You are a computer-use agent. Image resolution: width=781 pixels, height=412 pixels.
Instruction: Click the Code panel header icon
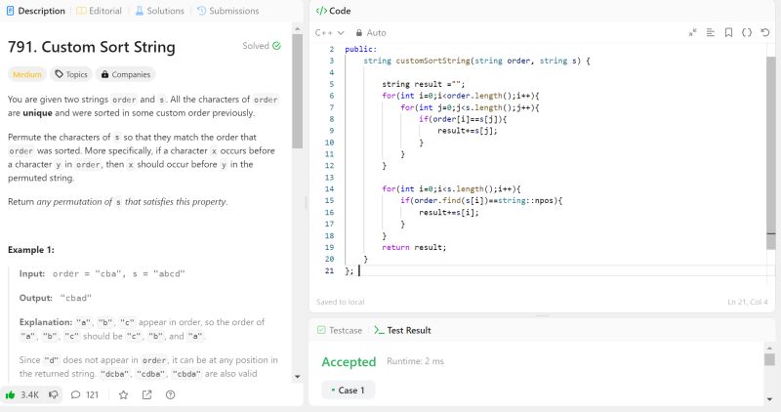pos(321,11)
